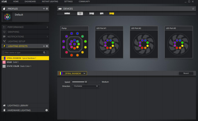198x121 pixels.
Task: Click the search magnifier in filter box
Action: [44, 53]
